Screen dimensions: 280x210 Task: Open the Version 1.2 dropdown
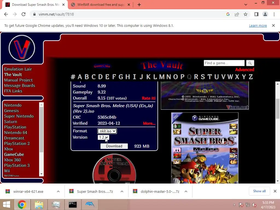[103, 137]
